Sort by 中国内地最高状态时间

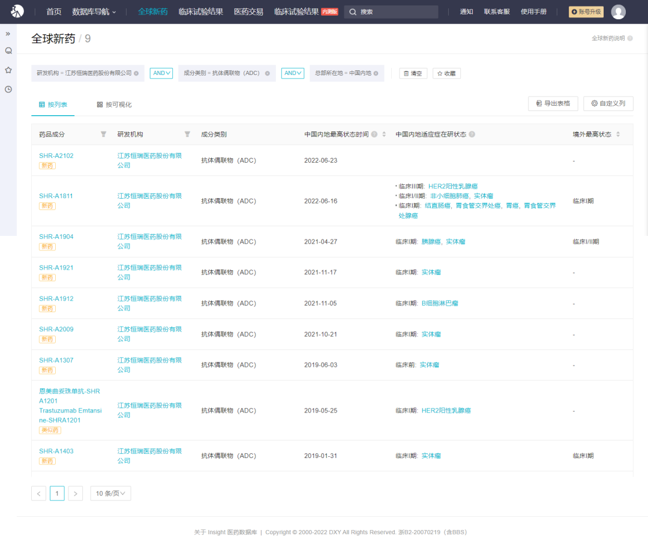click(384, 134)
